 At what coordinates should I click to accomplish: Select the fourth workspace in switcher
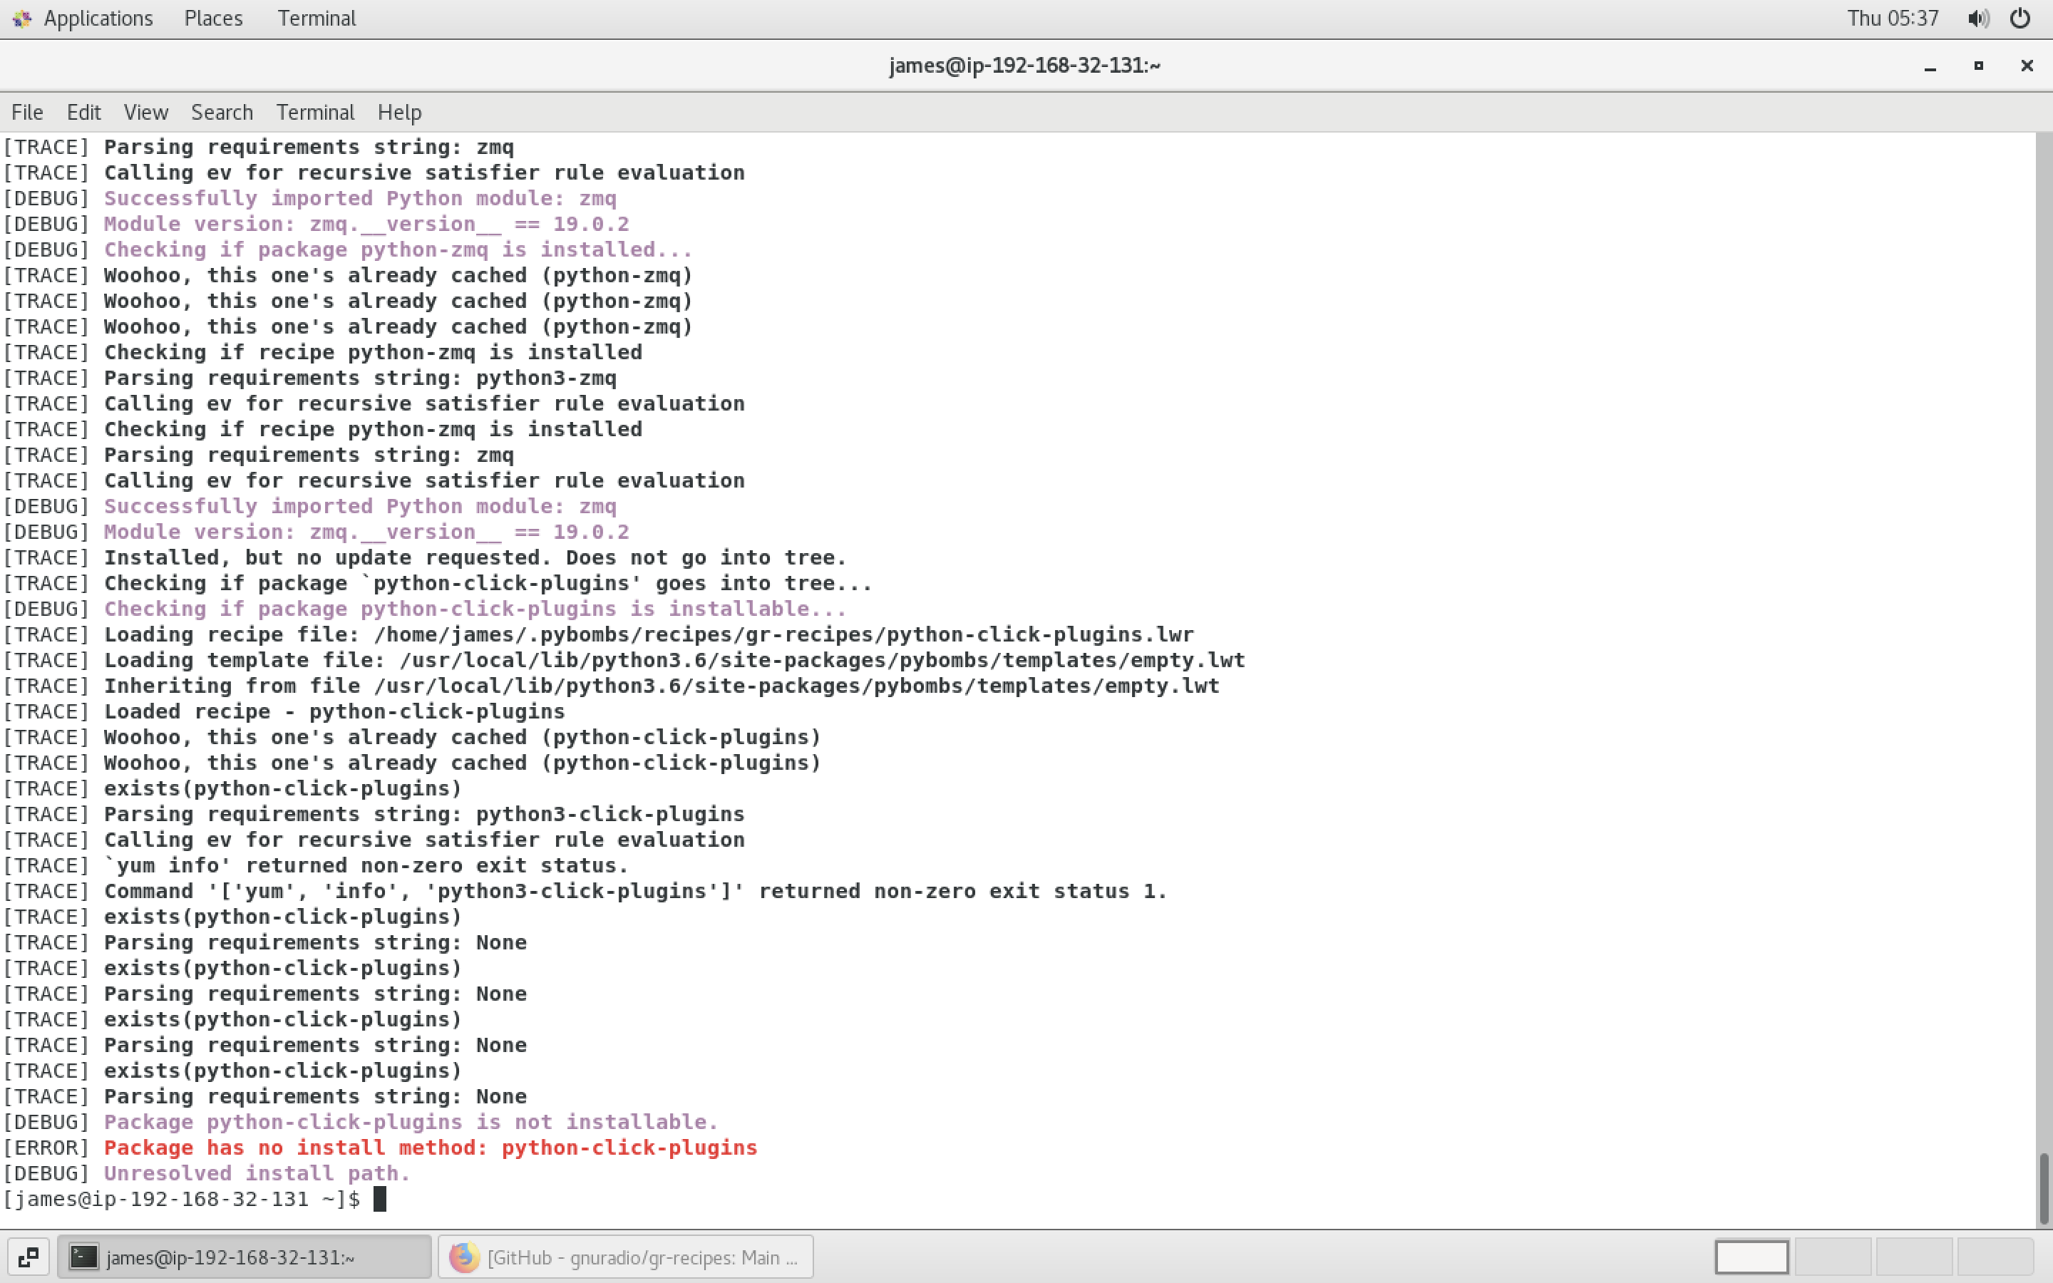click(x=1995, y=1257)
